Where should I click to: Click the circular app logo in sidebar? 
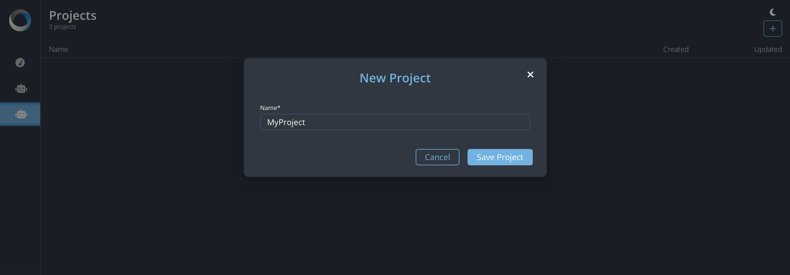(20, 20)
